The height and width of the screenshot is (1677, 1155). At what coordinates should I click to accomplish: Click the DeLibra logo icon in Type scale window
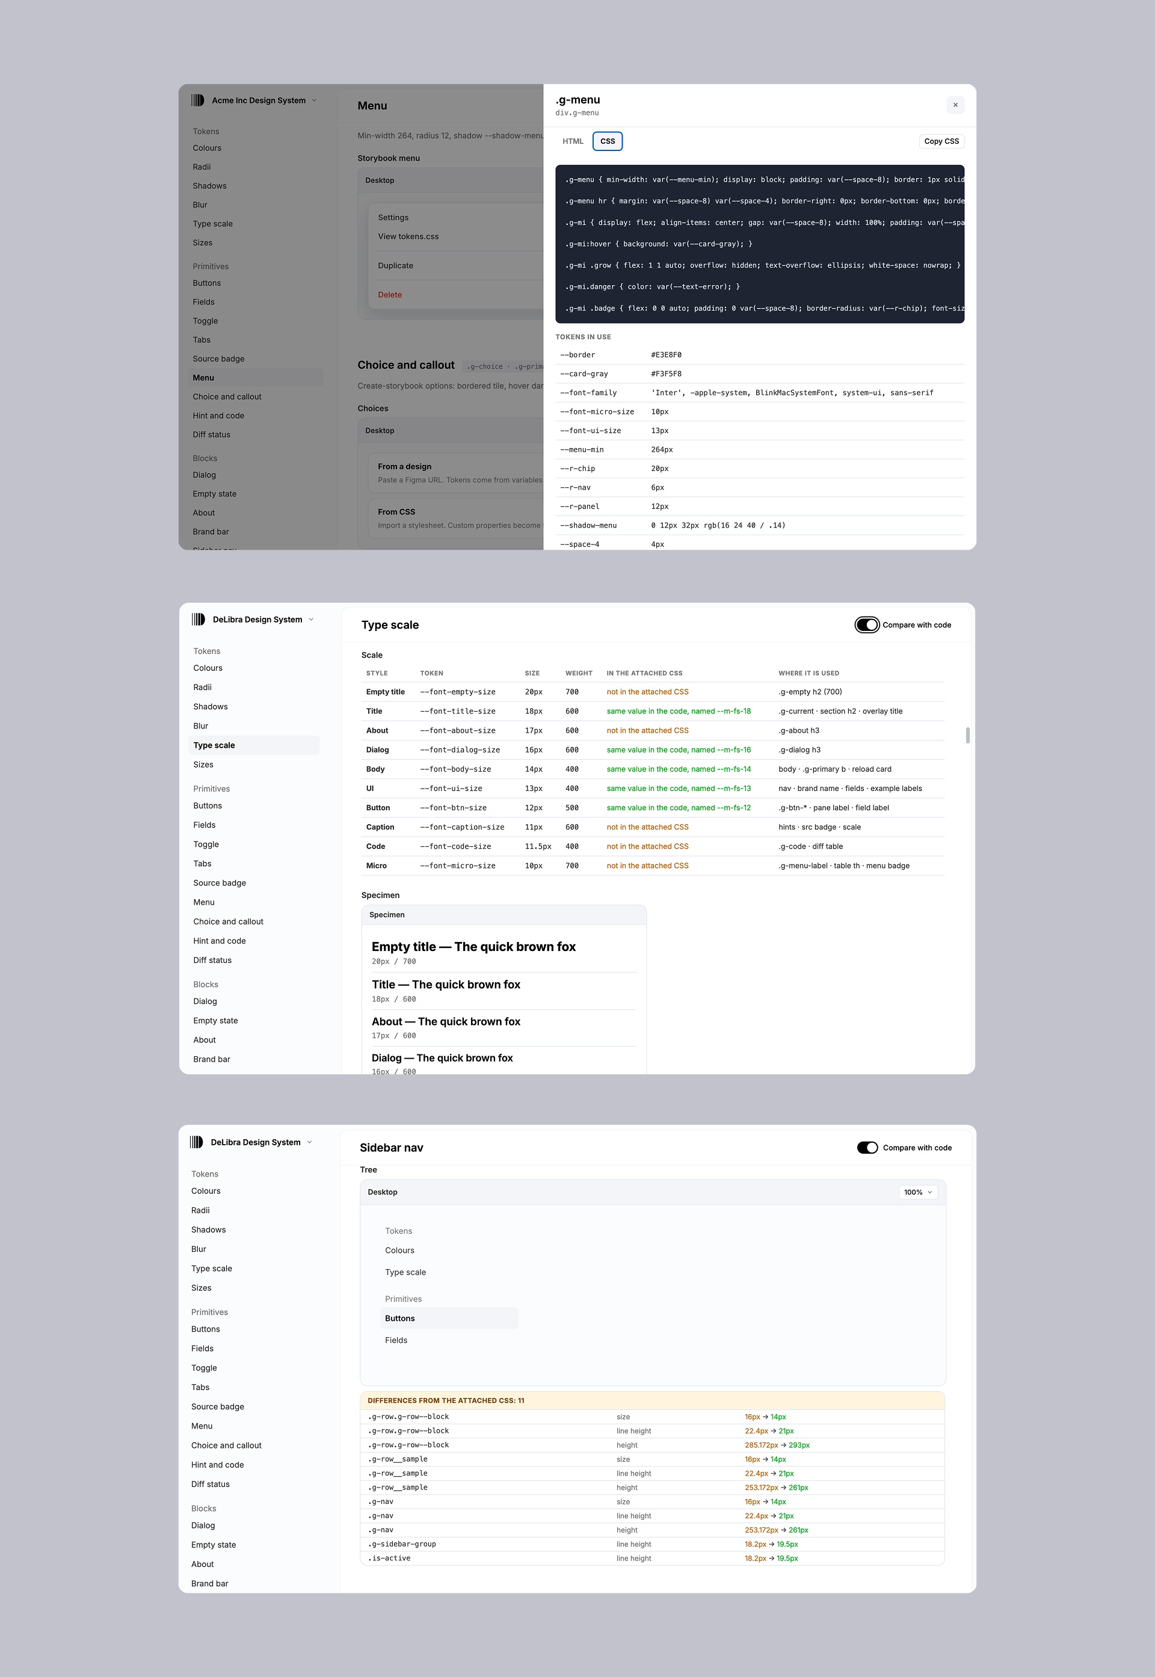point(199,620)
